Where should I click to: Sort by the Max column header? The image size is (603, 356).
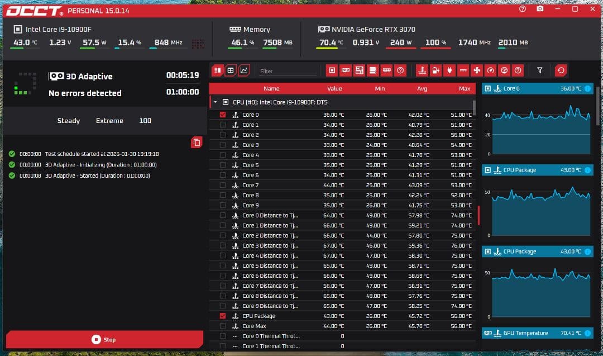tap(464, 88)
